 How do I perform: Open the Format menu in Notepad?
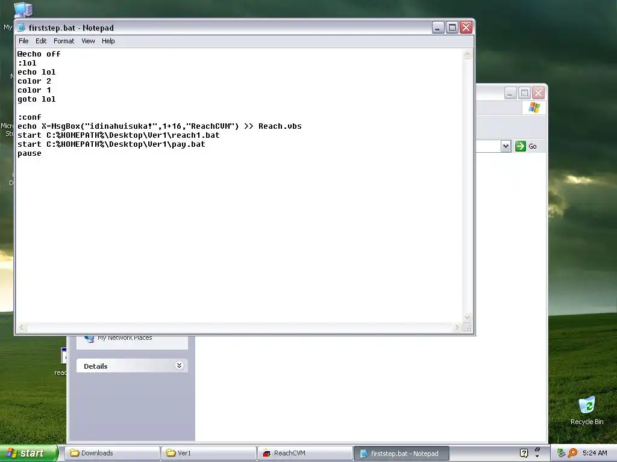(x=64, y=41)
